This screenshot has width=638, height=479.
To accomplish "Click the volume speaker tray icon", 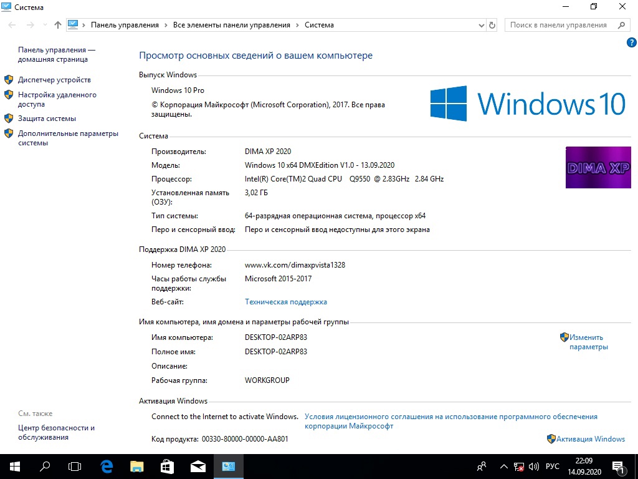I will coord(533,466).
